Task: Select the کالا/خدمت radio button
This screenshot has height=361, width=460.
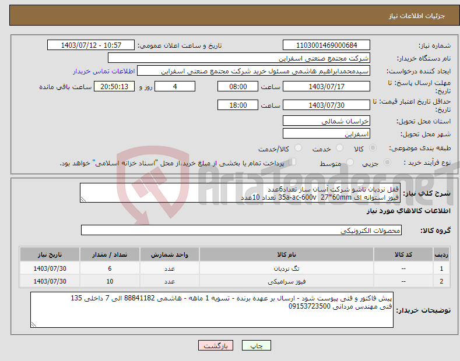Action: click(x=298, y=148)
